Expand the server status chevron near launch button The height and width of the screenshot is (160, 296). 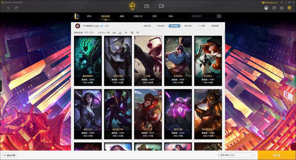click(x=252, y=155)
